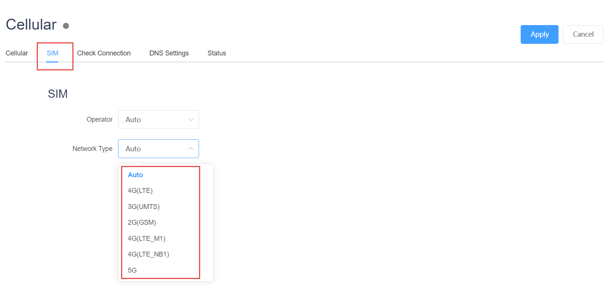Select the SIM tab
Image resolution: width=614 pixels, height=288 pixels.
coord(52,53)
